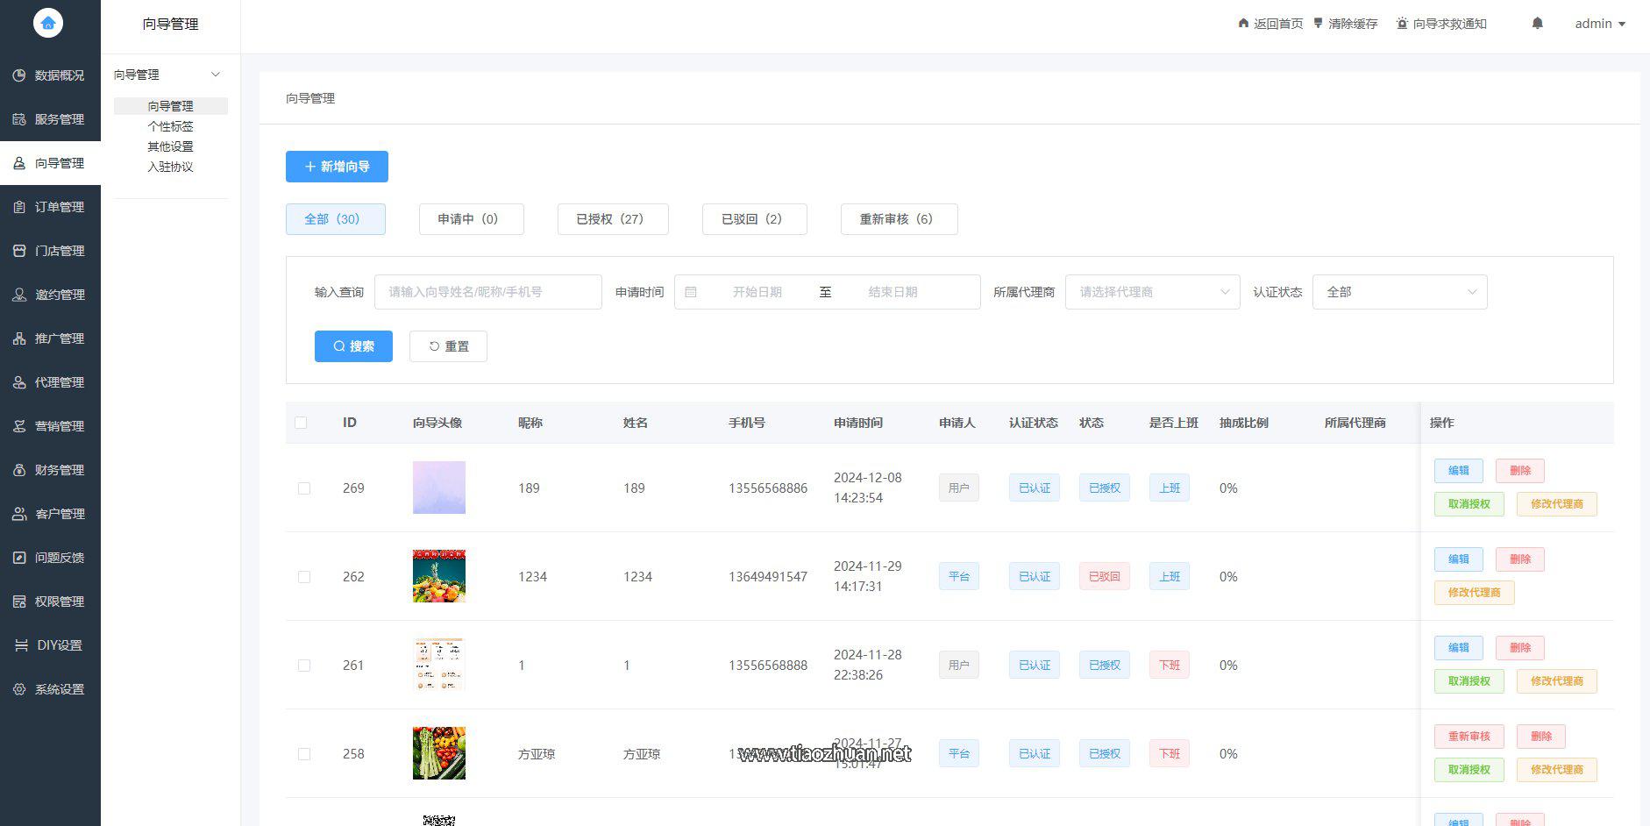Select the 已驳回（2）tab
This screenshot has width=1650, height=826.
click(754, 219)
